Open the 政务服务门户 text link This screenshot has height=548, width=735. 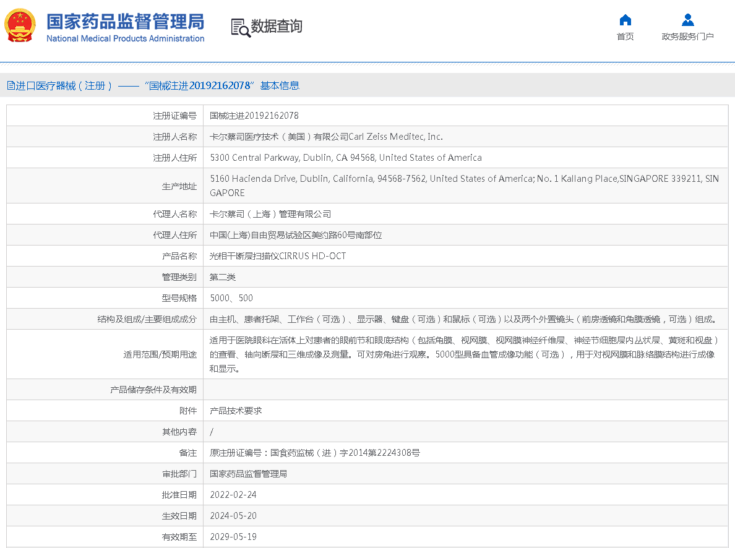pyautogui.click(x=687, y=36)
